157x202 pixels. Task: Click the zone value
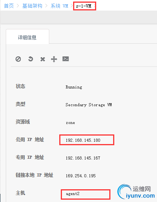point(70,123)
